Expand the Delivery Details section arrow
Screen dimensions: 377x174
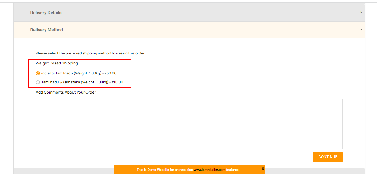(361, 13)
